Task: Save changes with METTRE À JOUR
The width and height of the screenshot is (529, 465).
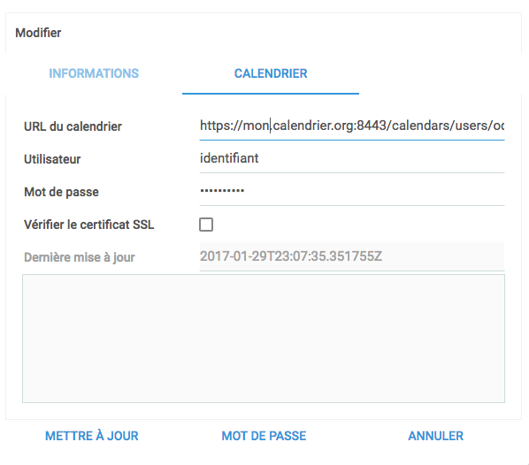Action: pyautogui.click(x=92, y=436)
